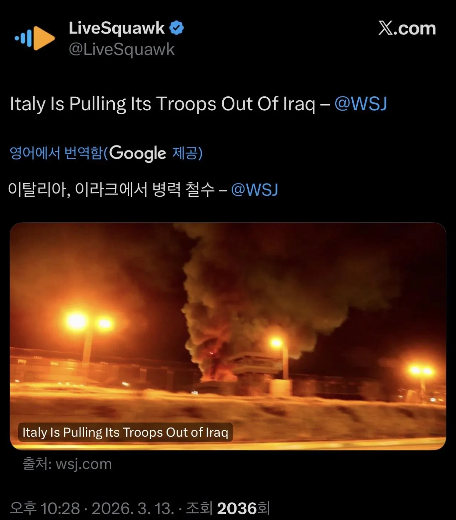Screen dimensions: 456x520
Task: Click the orange play arrow in avatar
Action: click(x=45, y=38)
